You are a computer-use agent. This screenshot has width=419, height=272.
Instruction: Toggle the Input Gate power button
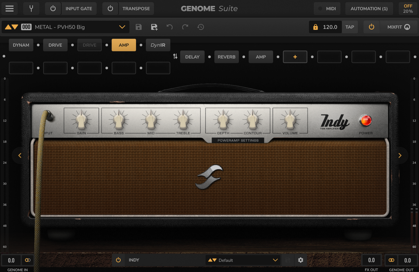[x=53, y=9]
